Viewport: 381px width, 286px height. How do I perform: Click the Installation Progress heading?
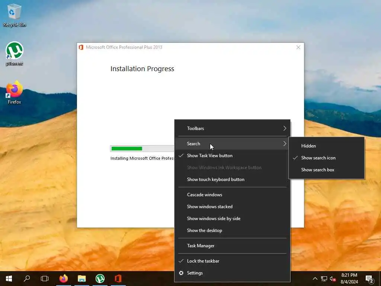tap(142, 69)
